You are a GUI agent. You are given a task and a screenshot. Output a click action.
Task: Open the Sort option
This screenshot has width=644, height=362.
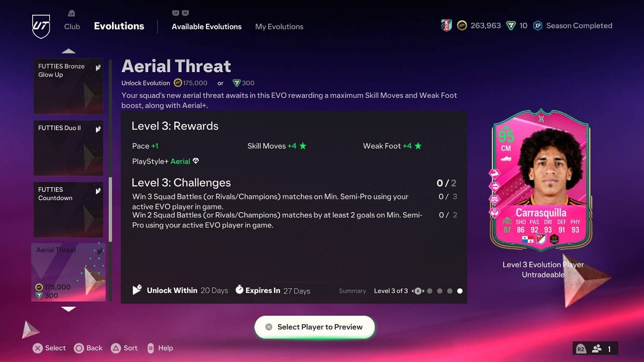click(x=124, y=348)
